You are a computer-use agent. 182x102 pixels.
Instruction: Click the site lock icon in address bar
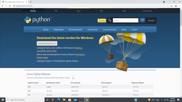coord(14,6)
